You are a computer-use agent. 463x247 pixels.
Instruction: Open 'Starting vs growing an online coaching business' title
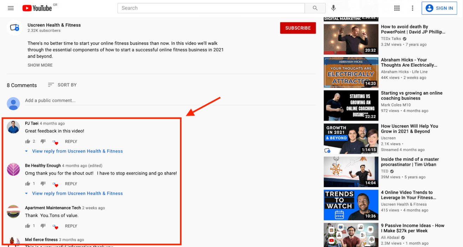pos(412,96)
